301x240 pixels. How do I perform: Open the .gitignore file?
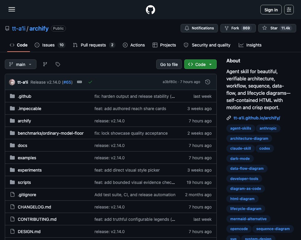click(x=27, y=195)
